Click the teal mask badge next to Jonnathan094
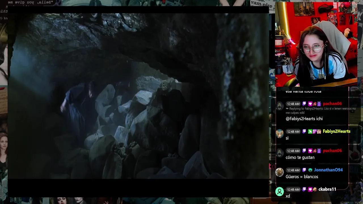This screenshot has height=204, width=363. (x=310, y=170)
